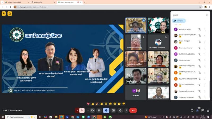Image resolution: width=212 pixels, height=119 pixels.
Task: Click the present screen button
Action: pos(113,110)
